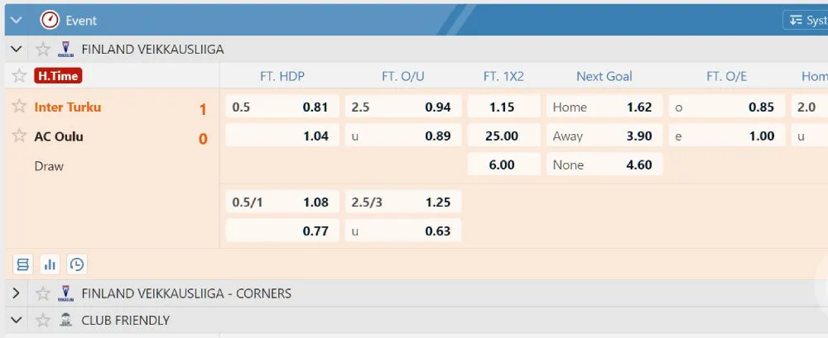Click the live stopwatch icon beside Event
Screen dimensions: 828x338
[x=50, y=20]
